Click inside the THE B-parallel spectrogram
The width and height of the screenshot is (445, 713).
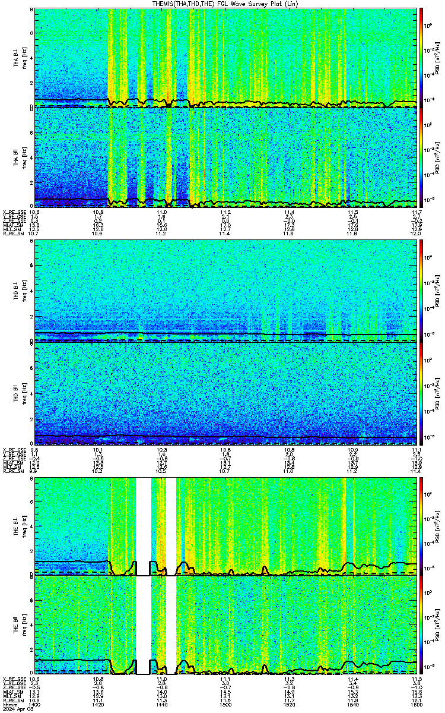tap(225, 626)
